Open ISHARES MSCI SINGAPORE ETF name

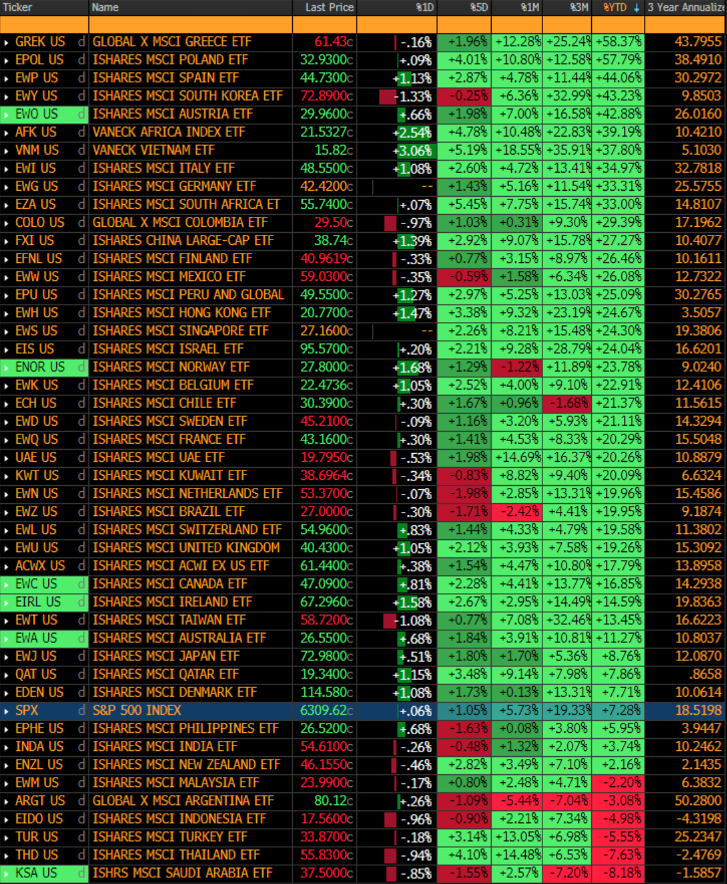pyautogui.click(x=181, y=331)
